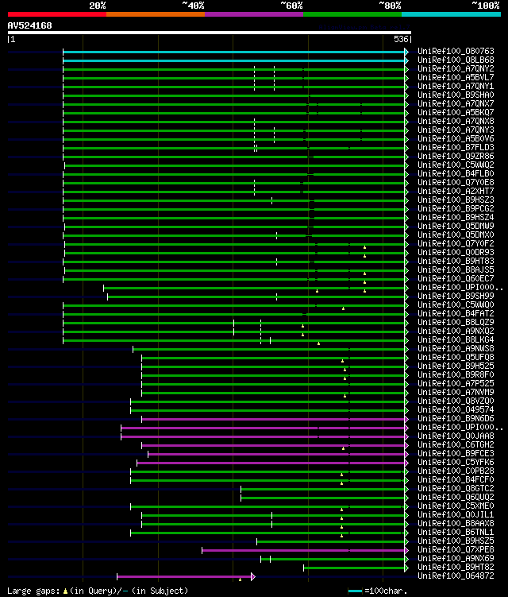Select the UniRef100_B9HSZ3 label
This screenshot has width=508, height=597.
(456, 200)
